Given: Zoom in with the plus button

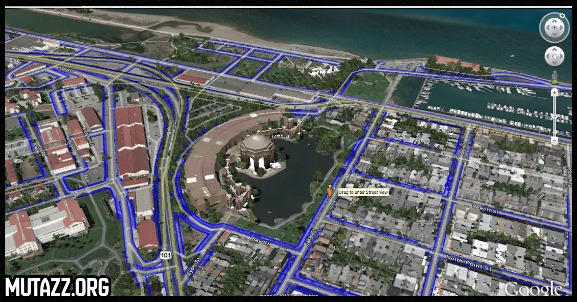Looking at the screenshot, I should pos(554,92).
